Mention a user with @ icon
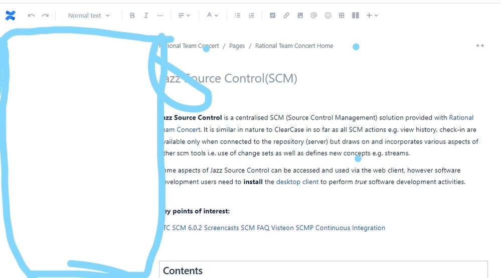 pyautogui.click(x=314, y=15)
